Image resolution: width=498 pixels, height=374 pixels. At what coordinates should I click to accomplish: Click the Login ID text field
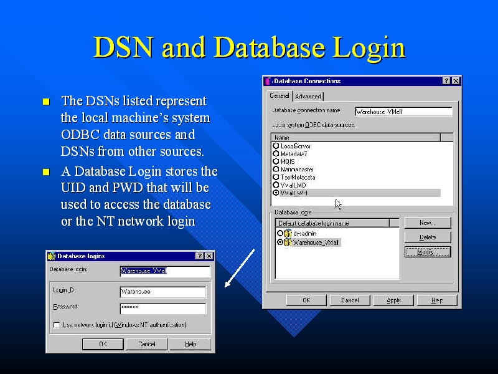(x=162, y=292)
